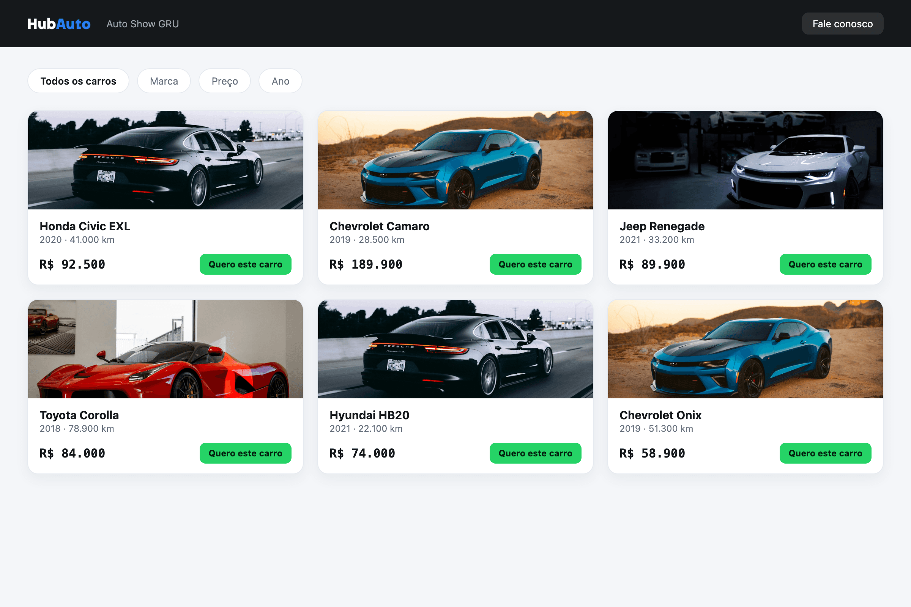Open the Ano filter
The height and width of the screenshot is (607, 911).
pos(281,81)
